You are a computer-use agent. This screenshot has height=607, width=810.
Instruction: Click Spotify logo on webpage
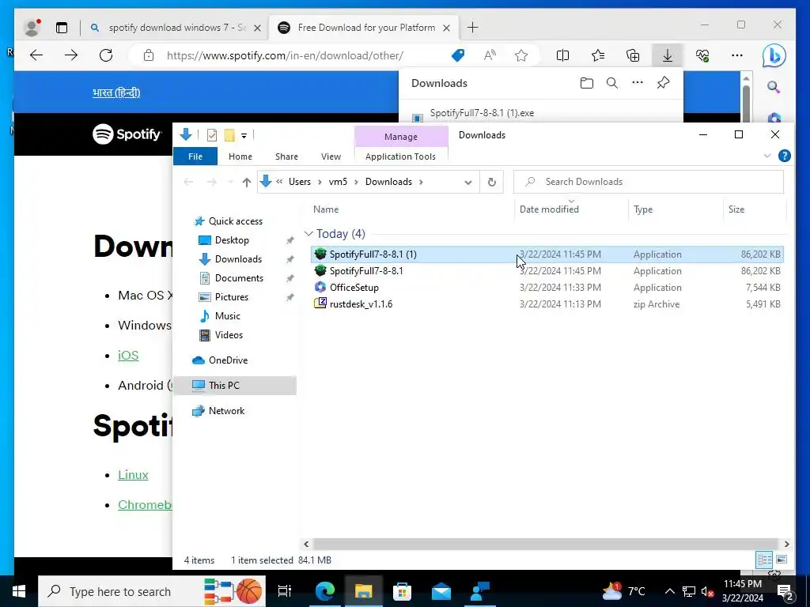click(127, 134)
